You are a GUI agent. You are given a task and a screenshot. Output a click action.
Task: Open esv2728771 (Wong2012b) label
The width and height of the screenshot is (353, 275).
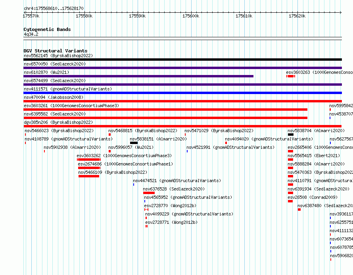click(172, 222)
